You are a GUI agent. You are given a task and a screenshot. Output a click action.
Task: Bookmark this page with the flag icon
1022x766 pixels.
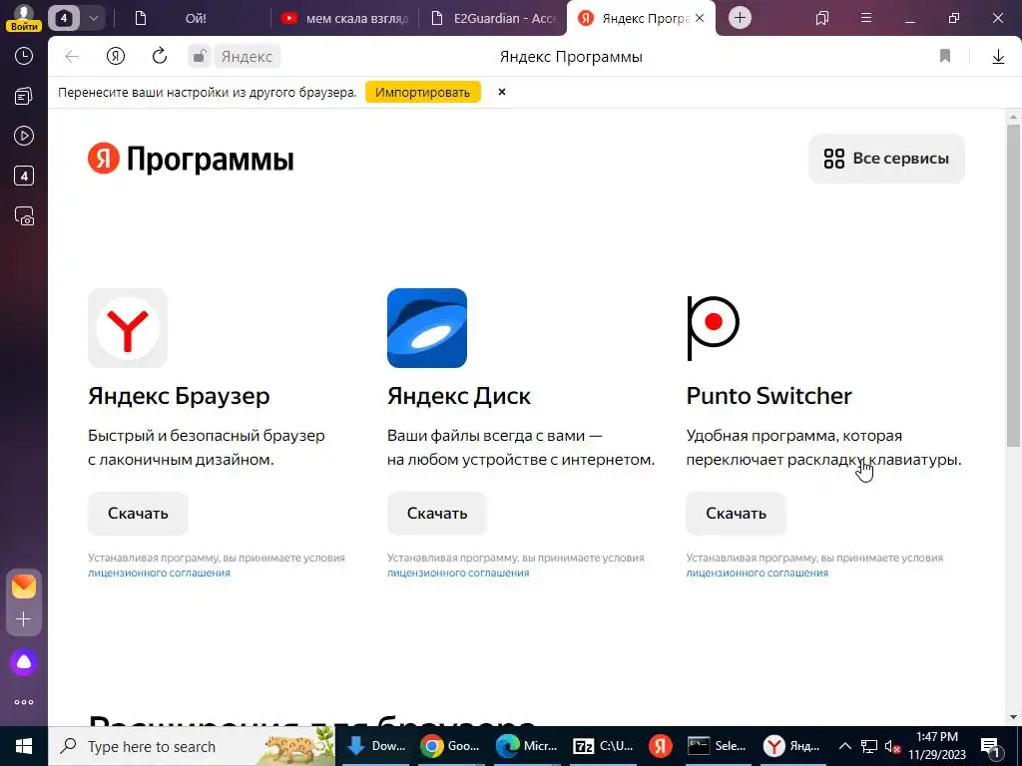(944, 56)
